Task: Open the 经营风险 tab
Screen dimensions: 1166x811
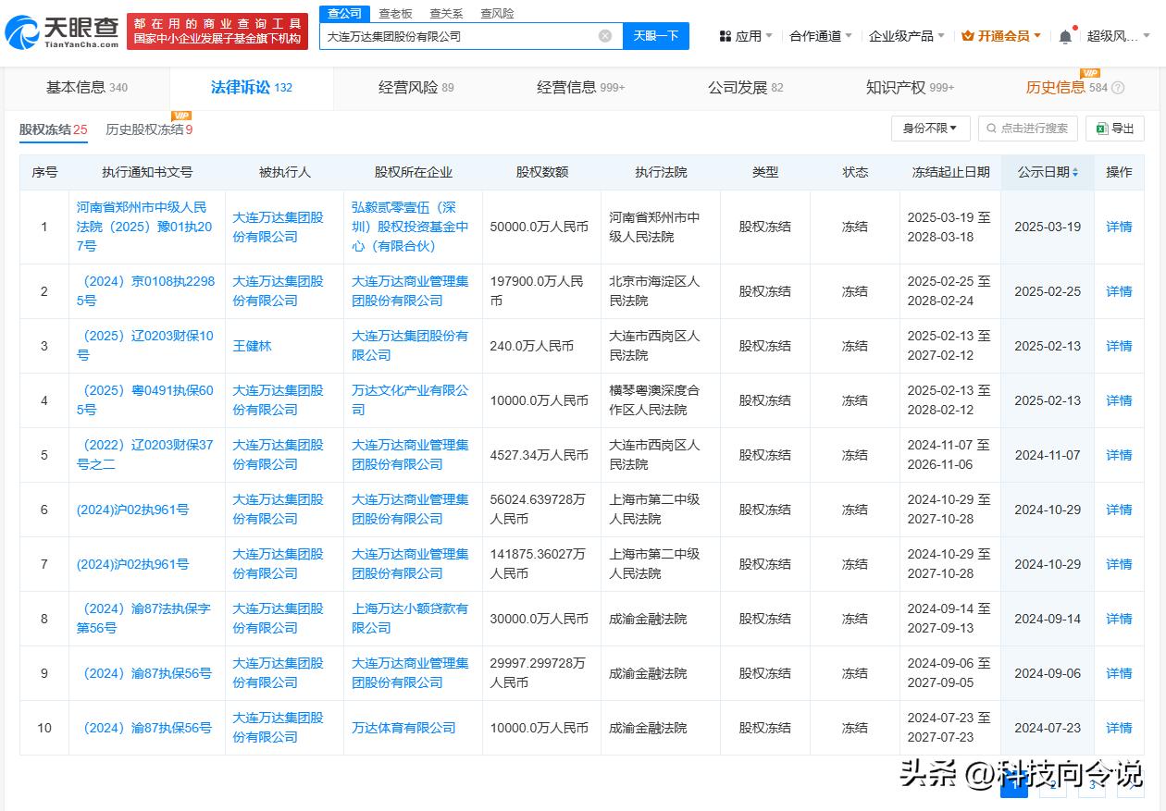Action: click(x=416, y=88)
